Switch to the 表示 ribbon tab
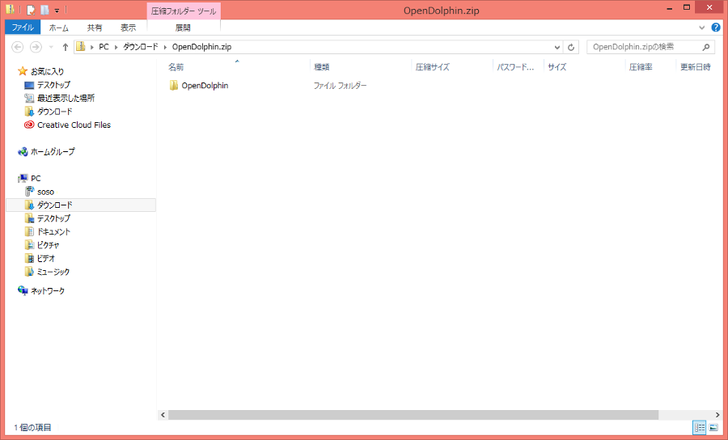Screen dimensions: 728x440 pos(128,27)
